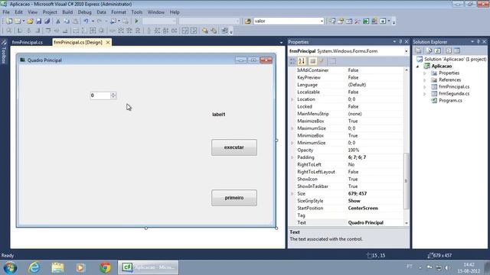Viewport: 490px width, 275px height.
Task: Toggle auto-hide pin on Solution Explorer
Action: pyautogui.click(x=478, y=42)
